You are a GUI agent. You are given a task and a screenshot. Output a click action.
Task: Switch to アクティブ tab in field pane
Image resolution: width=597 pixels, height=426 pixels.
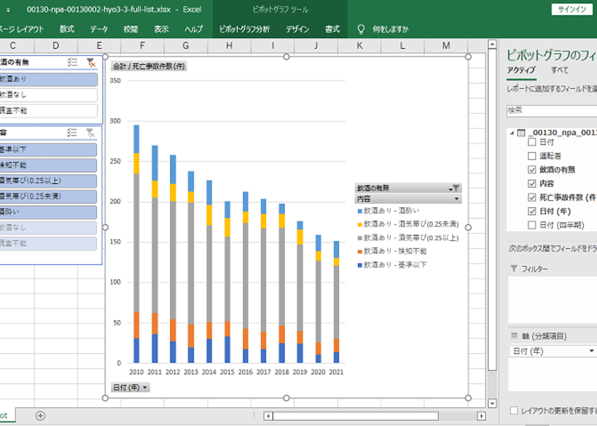click(521, 70)
